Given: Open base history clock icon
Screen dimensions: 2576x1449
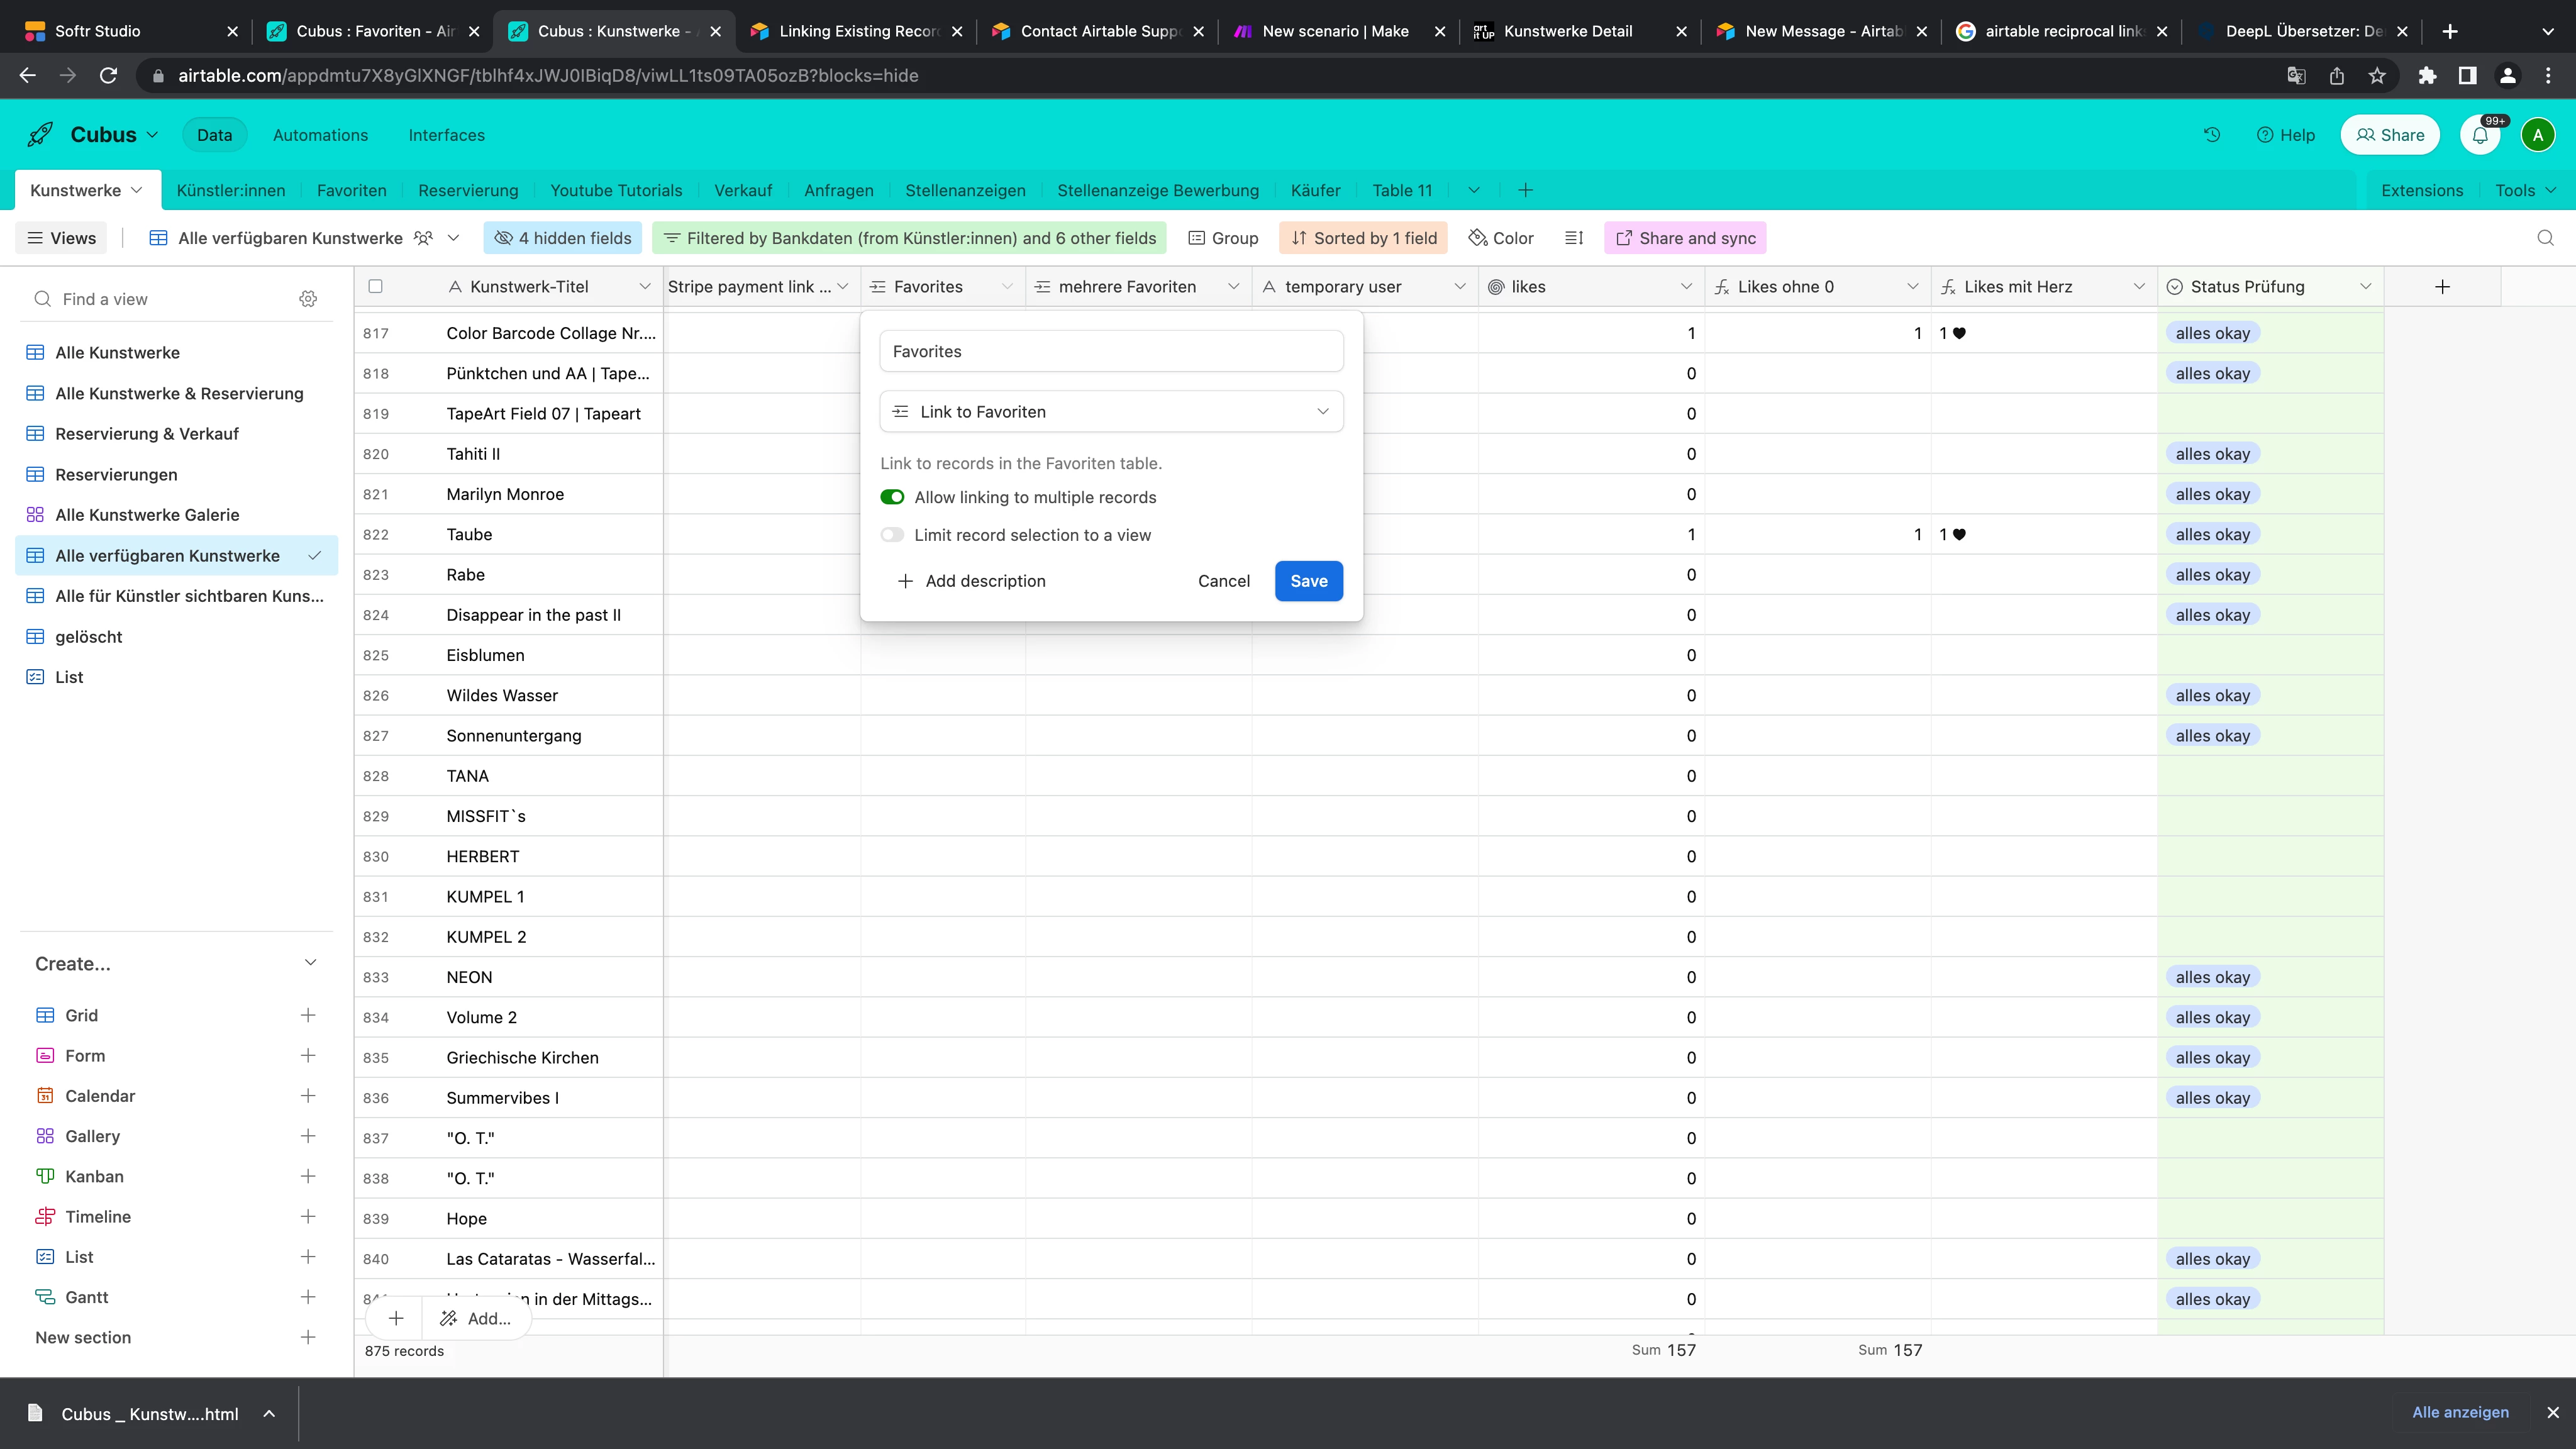Looking at the screenshot, I should [x=2211, y=135].
